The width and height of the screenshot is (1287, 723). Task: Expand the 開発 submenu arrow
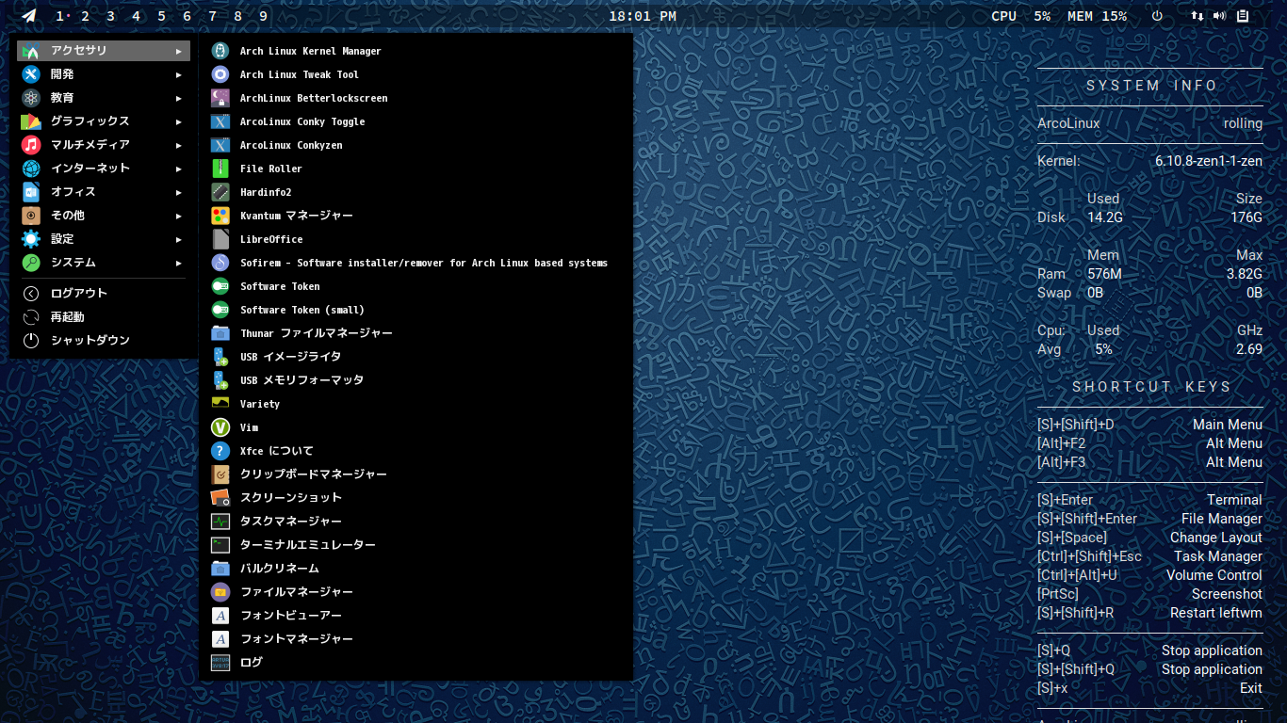tap(178, 74)
